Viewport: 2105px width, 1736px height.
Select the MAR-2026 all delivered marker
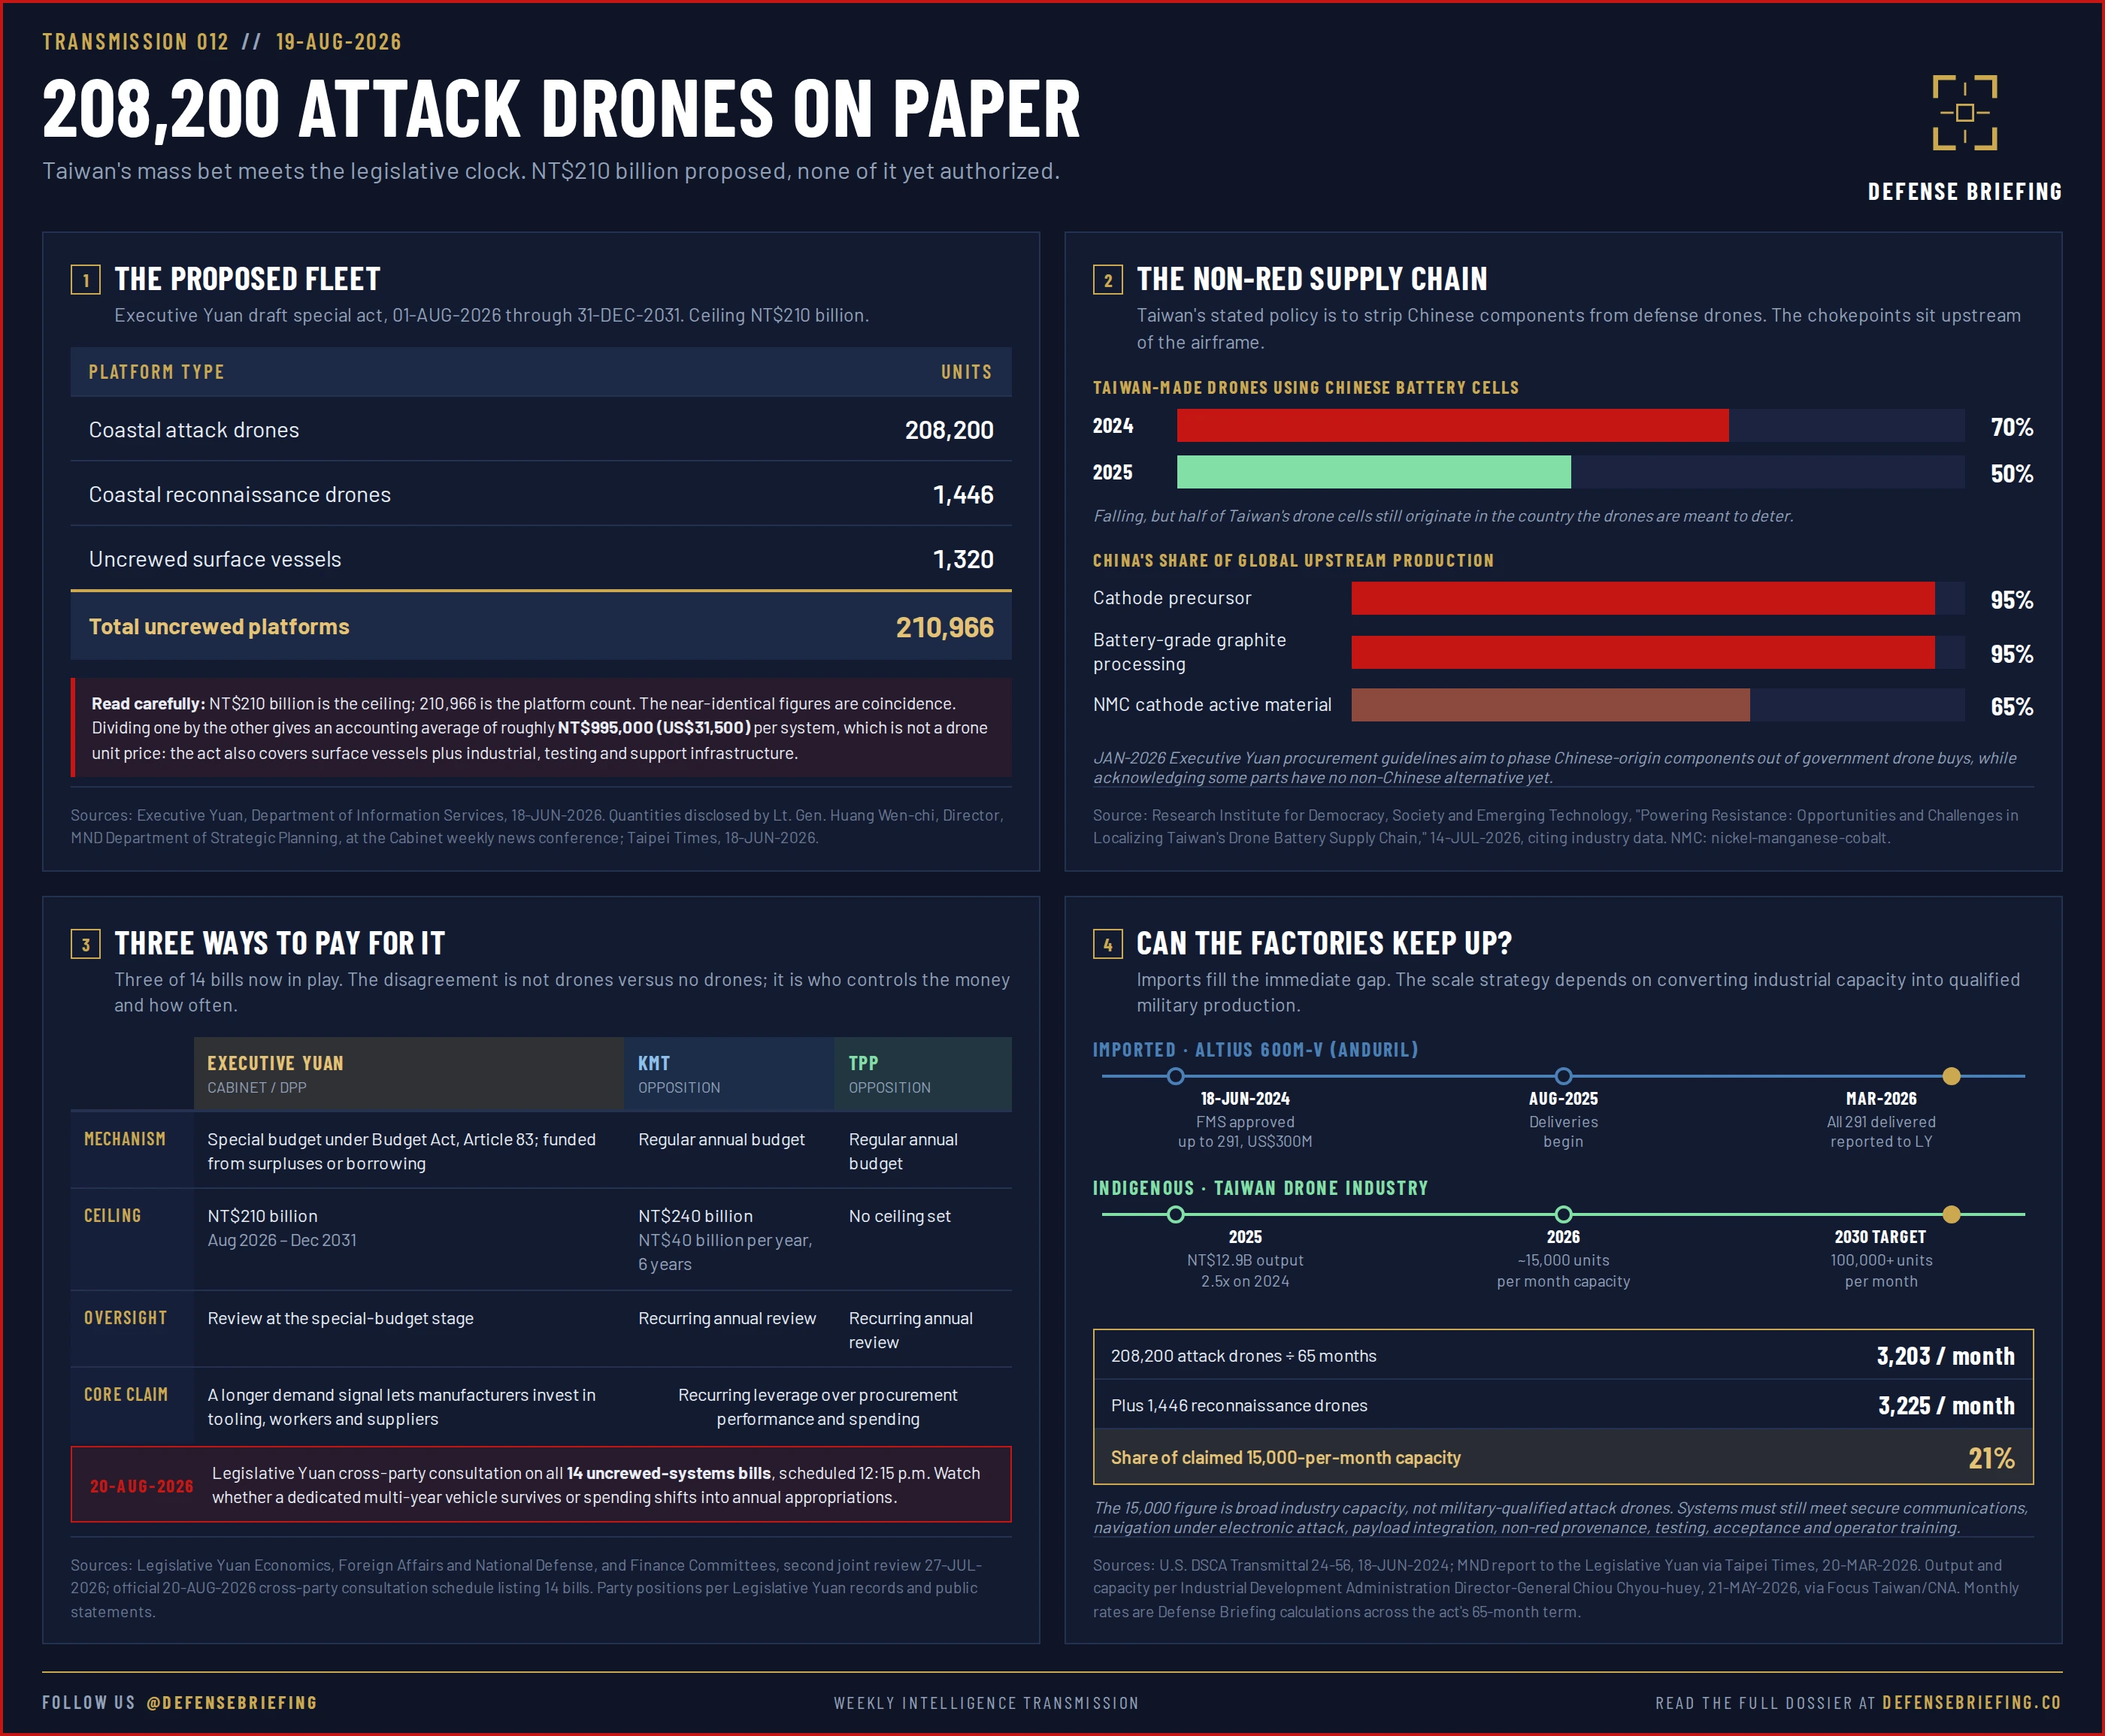1951,1076
